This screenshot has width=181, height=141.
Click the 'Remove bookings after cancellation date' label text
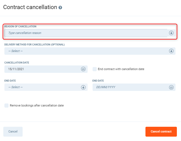[37, 105]
